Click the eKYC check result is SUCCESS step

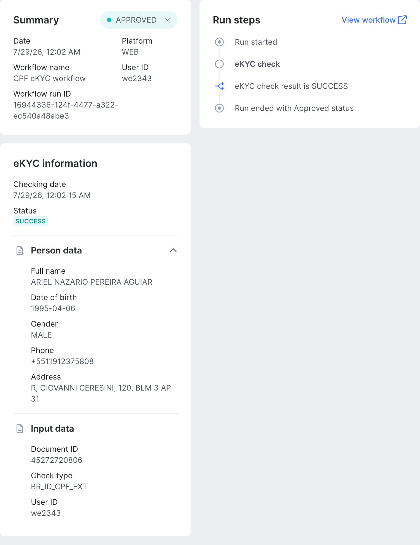[291, 86]
